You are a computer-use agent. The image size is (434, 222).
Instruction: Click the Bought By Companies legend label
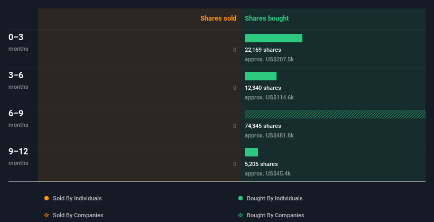[x=275, y=215]
